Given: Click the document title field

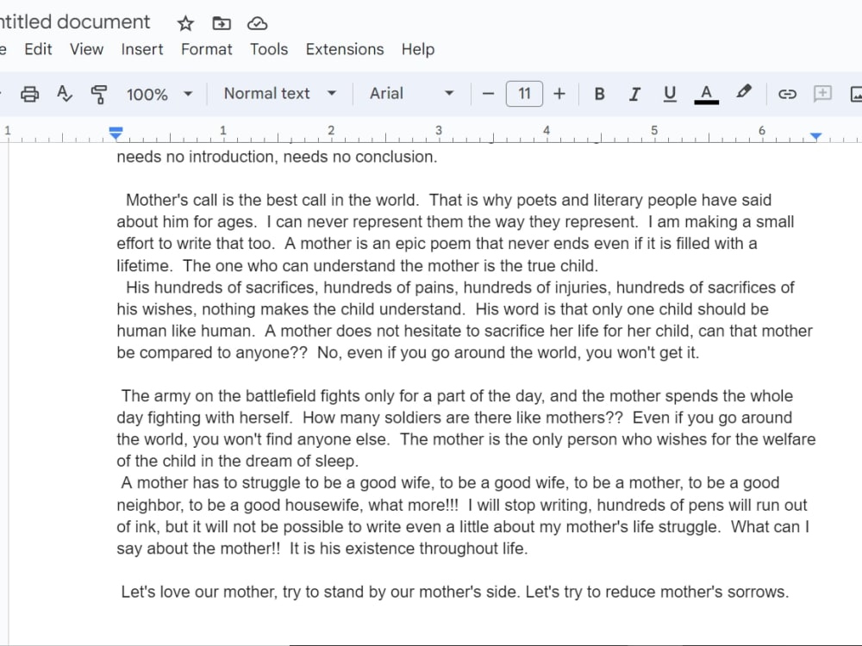Looking at the screenshot, I should pyautogui.click(x=75, y=22).
